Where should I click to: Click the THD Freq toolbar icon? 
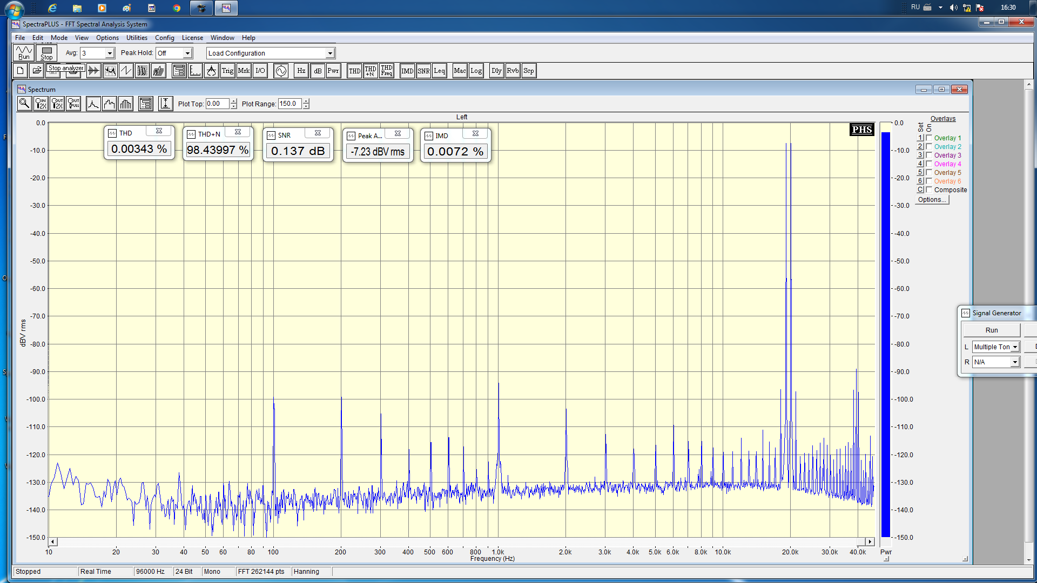pos(387,71)
